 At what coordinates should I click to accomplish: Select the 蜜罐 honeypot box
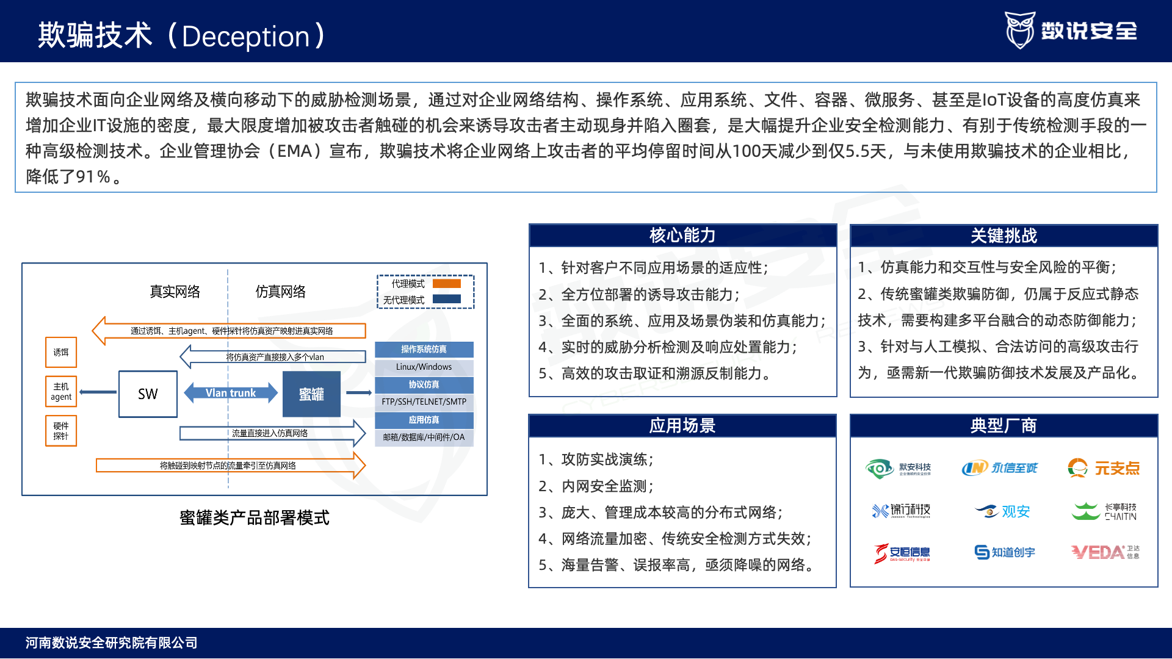coord(311,394)
